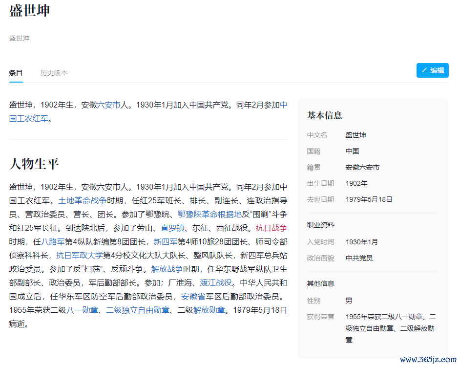The image size is (460, 367).
Task: Click the 国籍 value 中国
Action: 353,151
